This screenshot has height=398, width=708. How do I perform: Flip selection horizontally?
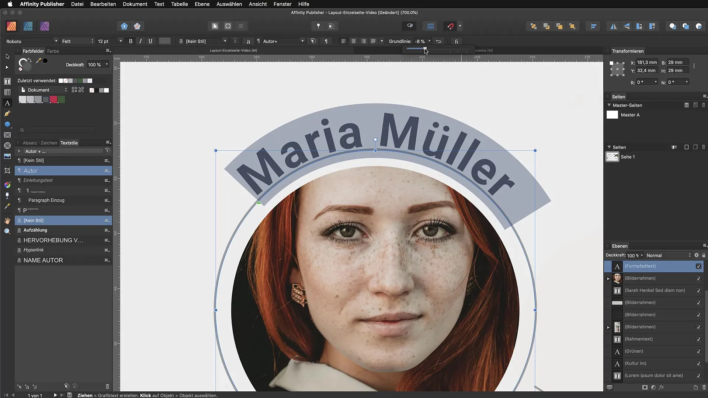pos(614,26)
